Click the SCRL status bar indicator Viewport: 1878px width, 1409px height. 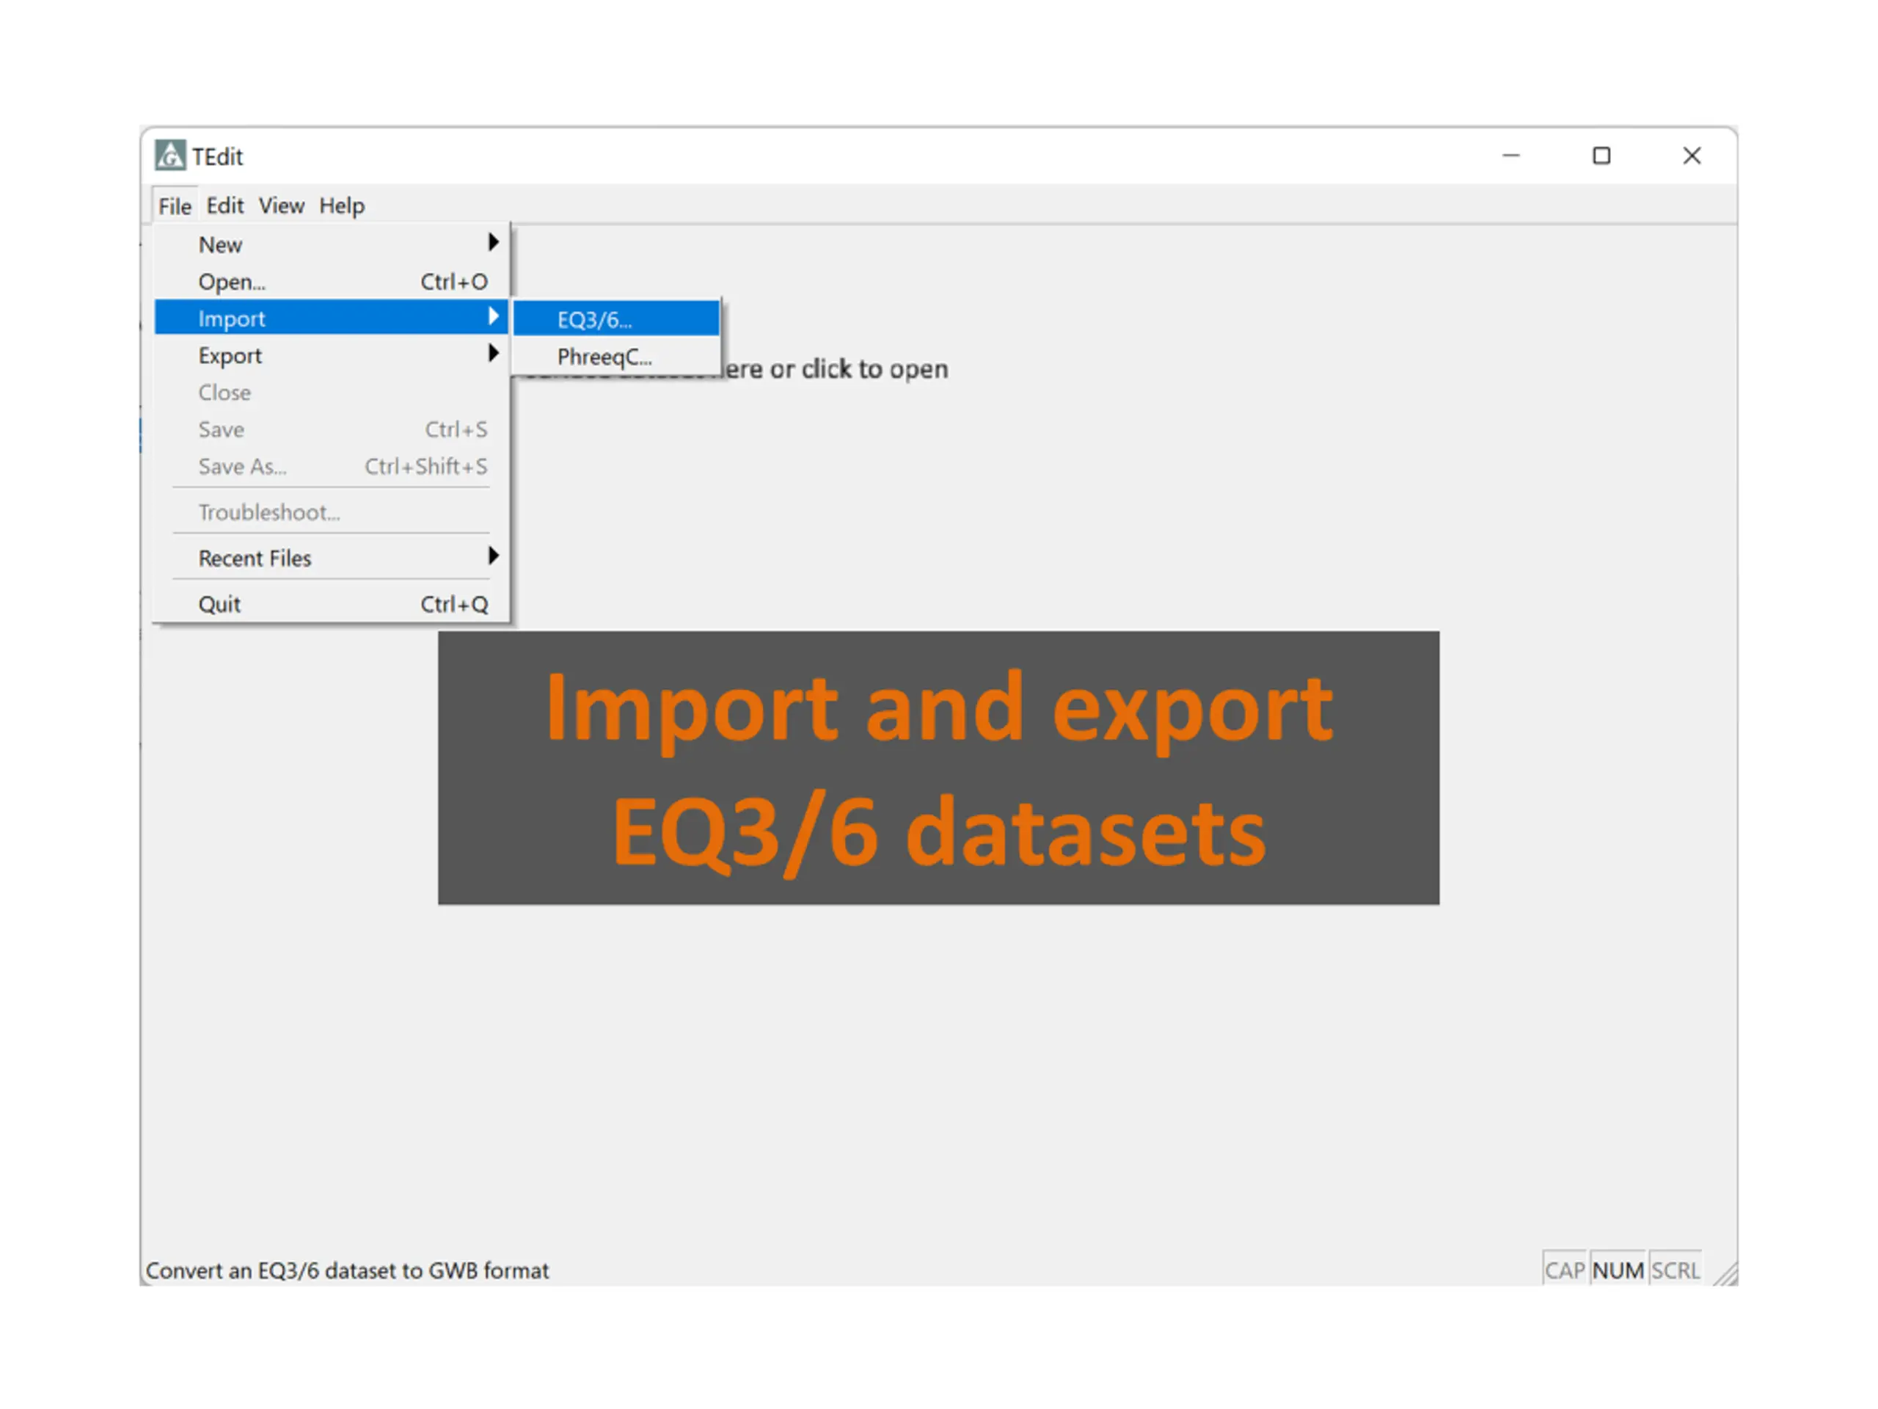pos(1675,1270)
